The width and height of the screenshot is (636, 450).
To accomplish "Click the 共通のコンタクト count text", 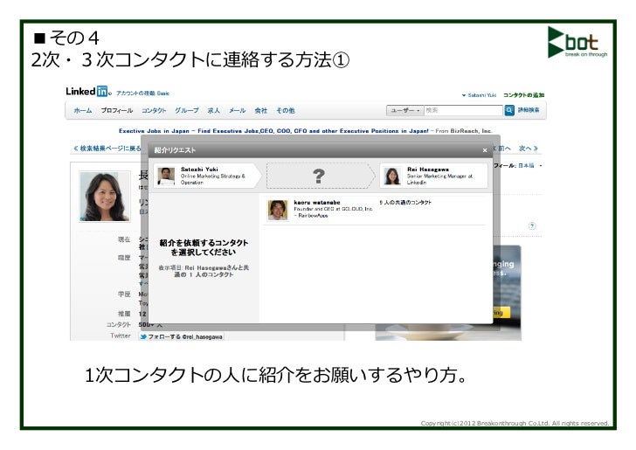I will (405, 203).
